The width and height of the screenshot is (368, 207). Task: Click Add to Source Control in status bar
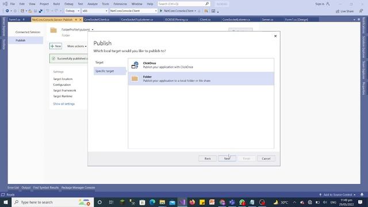click(x=338, y=194)
